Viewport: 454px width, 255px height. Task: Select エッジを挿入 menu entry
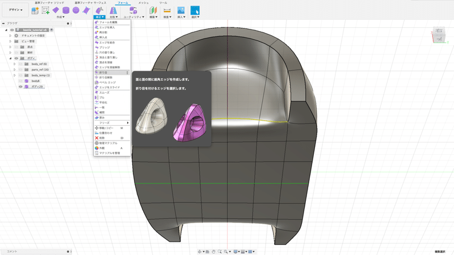coord(107,27)
